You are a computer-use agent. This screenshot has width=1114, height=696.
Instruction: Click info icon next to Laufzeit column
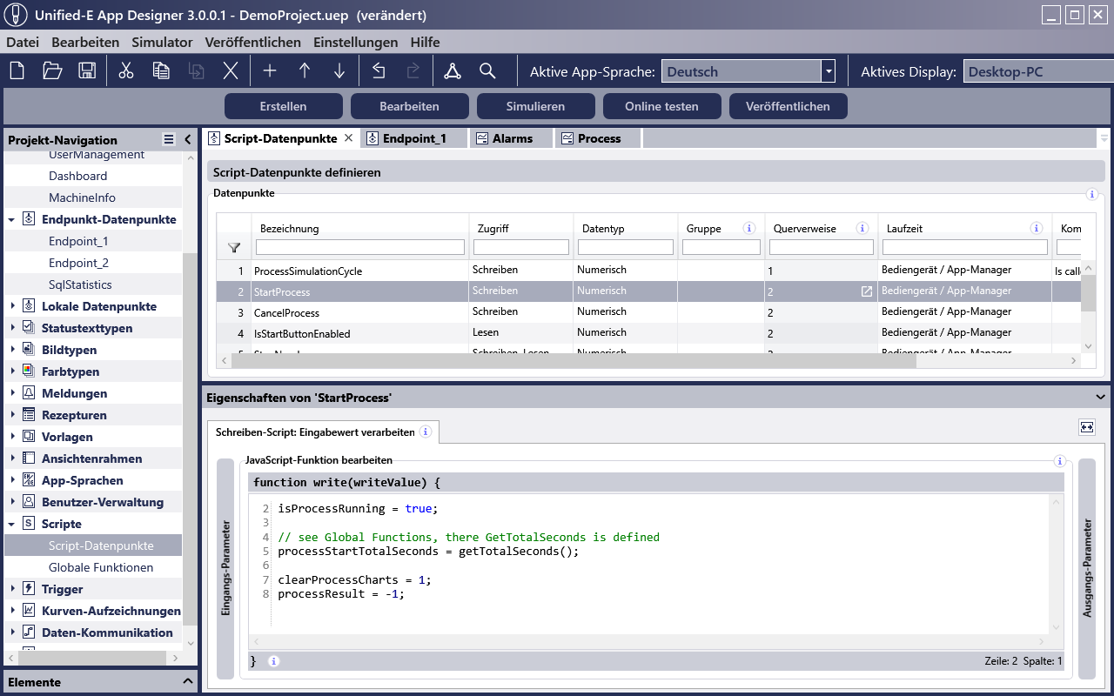(1036, 229)
